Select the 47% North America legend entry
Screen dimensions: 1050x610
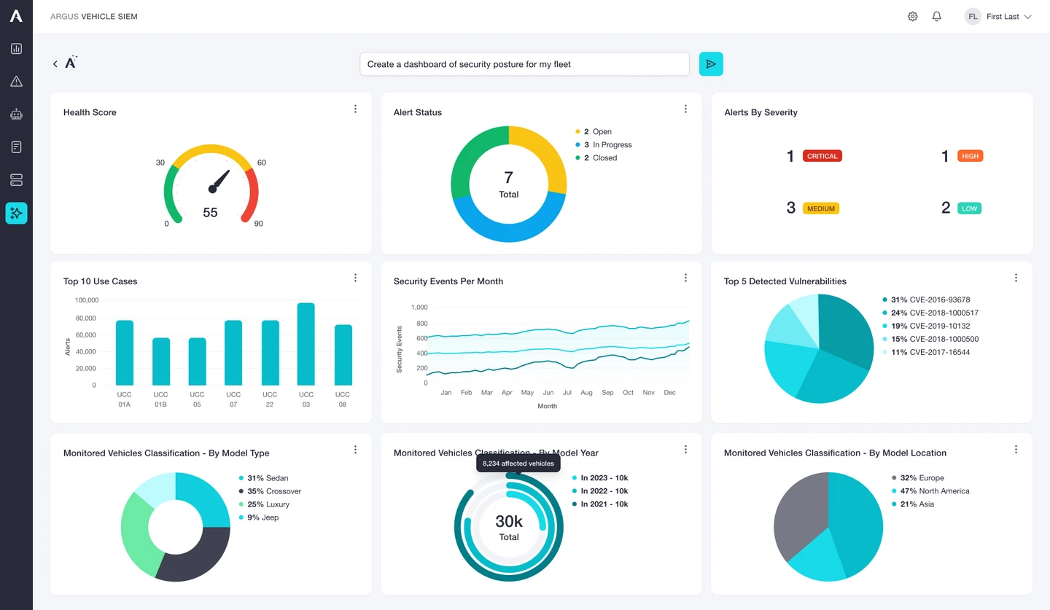930,492
